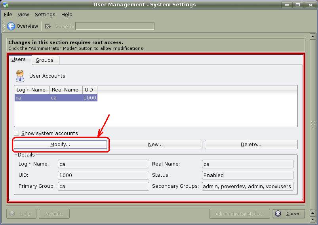Viewport: 318px width, 225px height.
Task: Enable Show system accounts checkbox
Action: click(x=17, y=133)
